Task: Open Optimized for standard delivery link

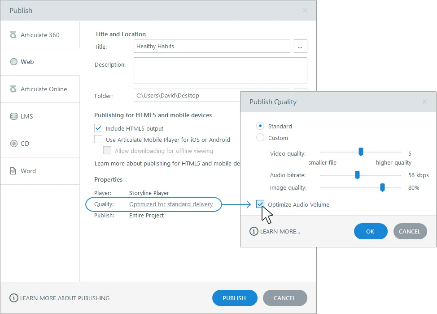Action: pyautogui.click(x=171, y=204)
